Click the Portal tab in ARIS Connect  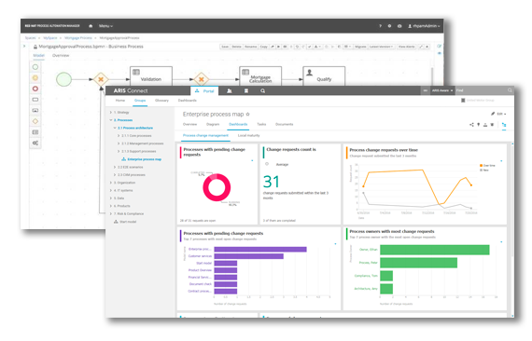click(204, 90)
